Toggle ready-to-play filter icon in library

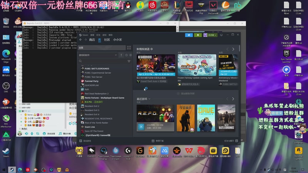point(131,55)
